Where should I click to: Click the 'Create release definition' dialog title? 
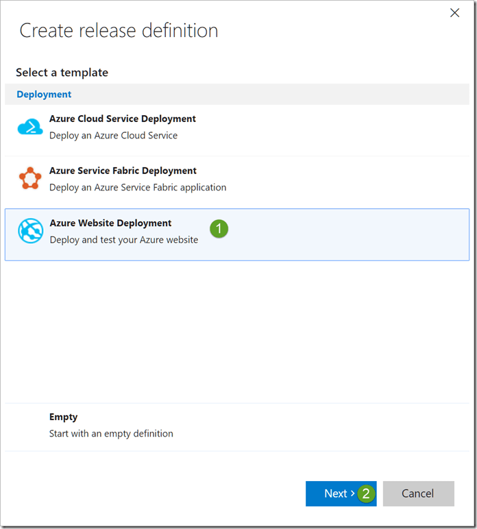tap(119, 31)
